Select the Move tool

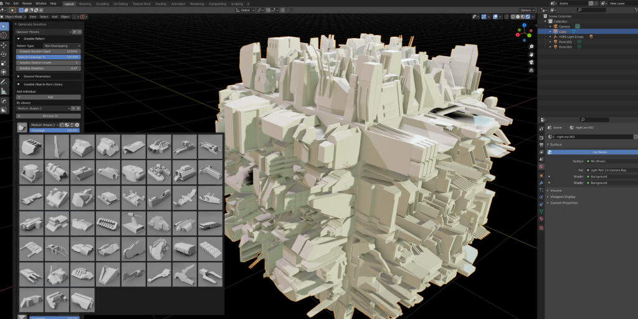(x=4, y=45)
